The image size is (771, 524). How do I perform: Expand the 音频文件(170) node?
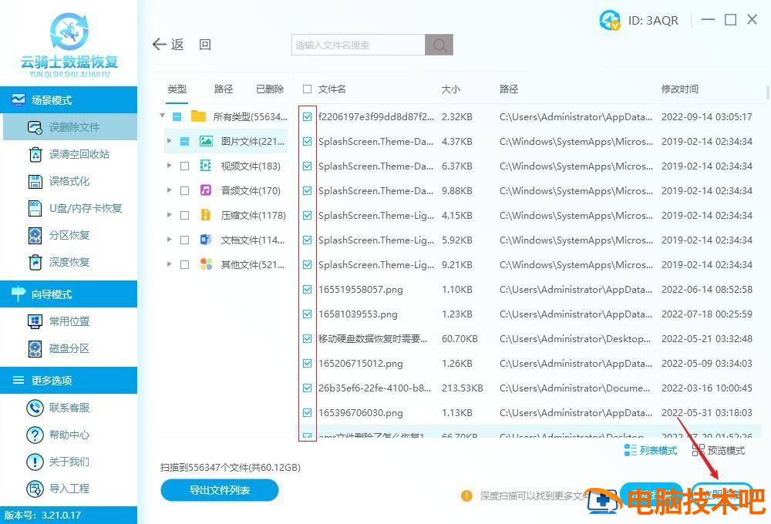[169, 190]
